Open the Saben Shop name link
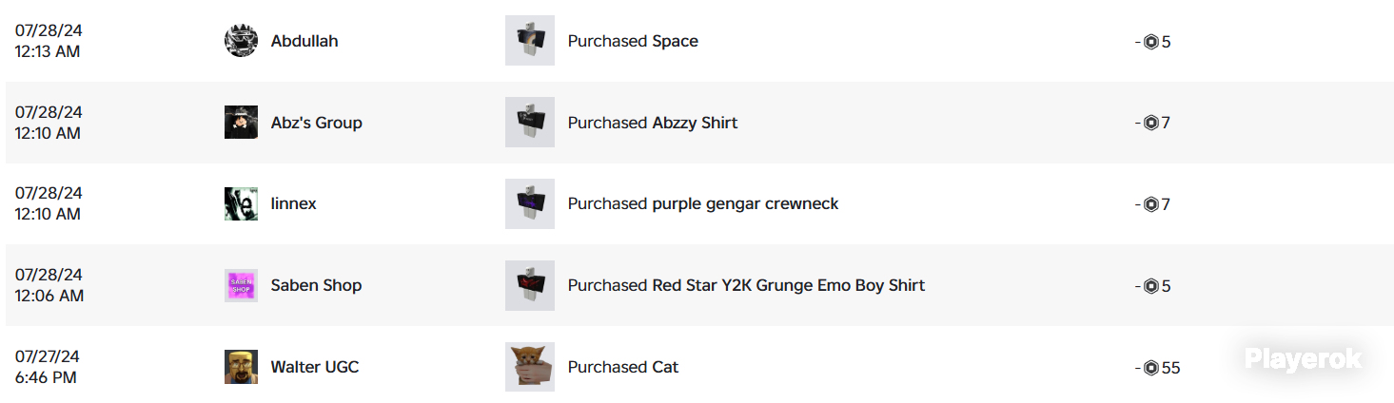Image resolution: width=1394 pixels, height=403 pixels. coord(316,285)
